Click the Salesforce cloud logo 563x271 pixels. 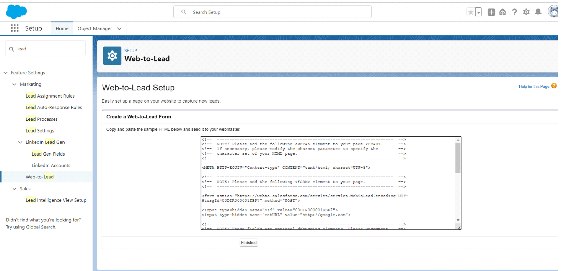tap(16, 12)
